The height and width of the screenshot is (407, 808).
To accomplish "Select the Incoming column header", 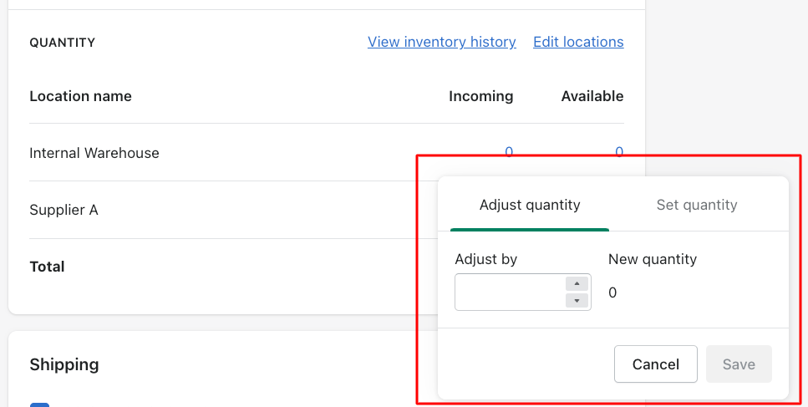I will 480,96.
